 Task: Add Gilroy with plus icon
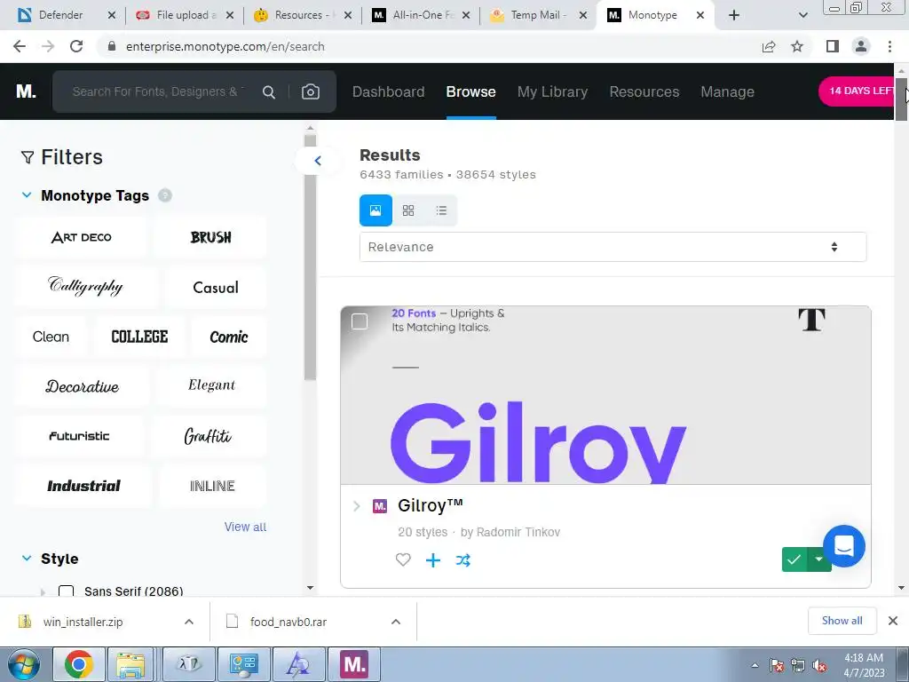[x=433, y=559]
